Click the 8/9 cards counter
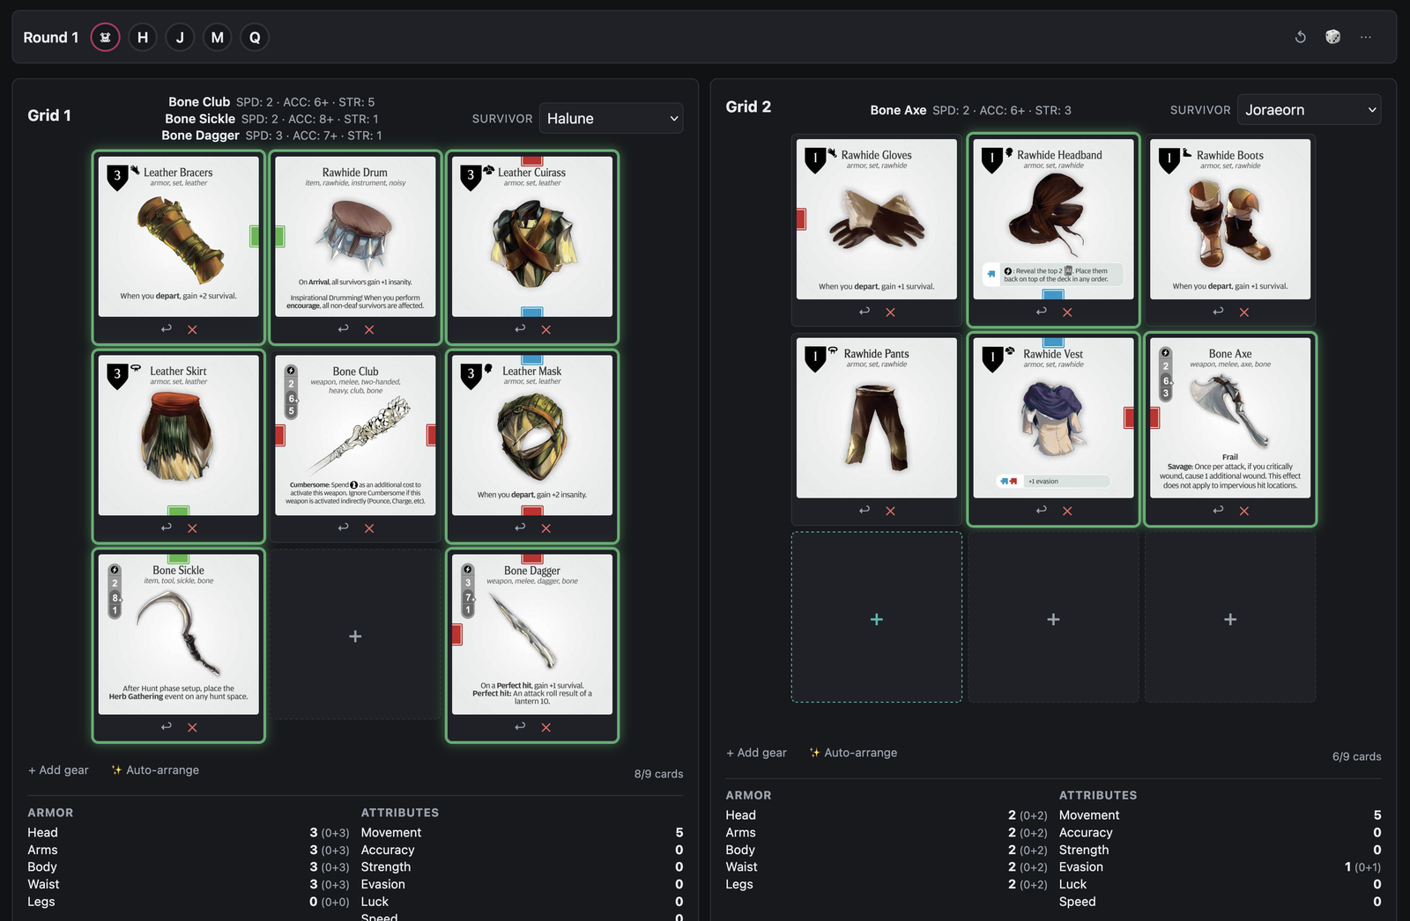Screen dimensions: 1410x921 tap(658, 774)
